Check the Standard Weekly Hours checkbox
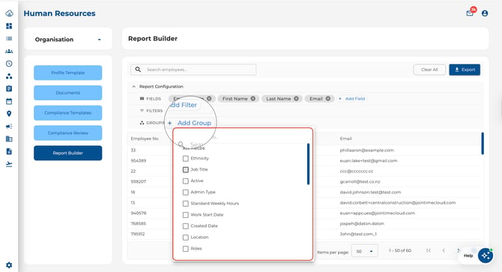 coord(185,204)
